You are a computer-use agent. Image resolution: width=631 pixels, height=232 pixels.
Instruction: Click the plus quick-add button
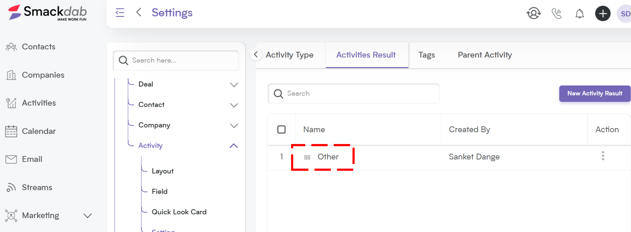602,13
